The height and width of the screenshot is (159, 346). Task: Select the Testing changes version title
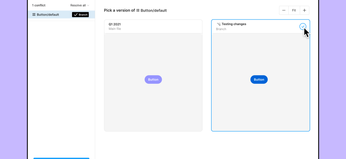pos(233,24)
